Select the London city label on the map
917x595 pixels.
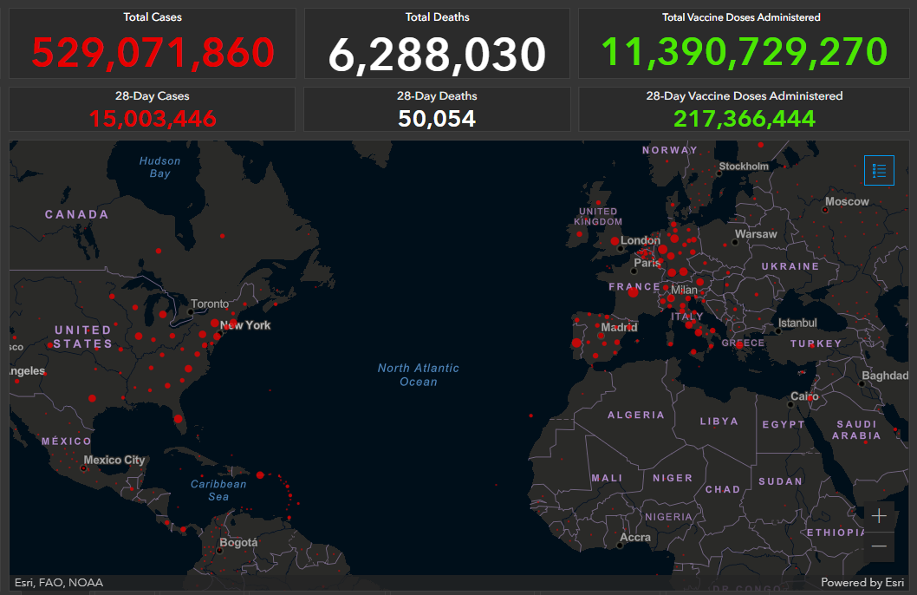[641, 240]
